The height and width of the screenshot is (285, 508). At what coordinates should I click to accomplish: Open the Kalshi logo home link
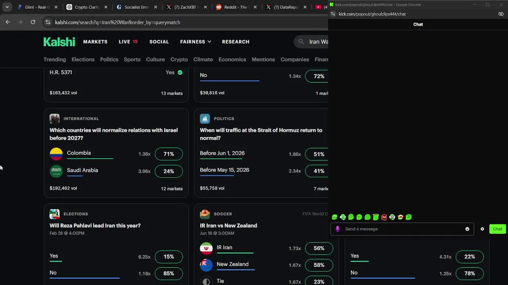(x=59, y=42)
